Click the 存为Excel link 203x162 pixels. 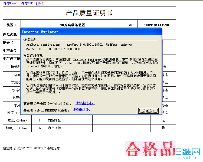click(11, 3)
